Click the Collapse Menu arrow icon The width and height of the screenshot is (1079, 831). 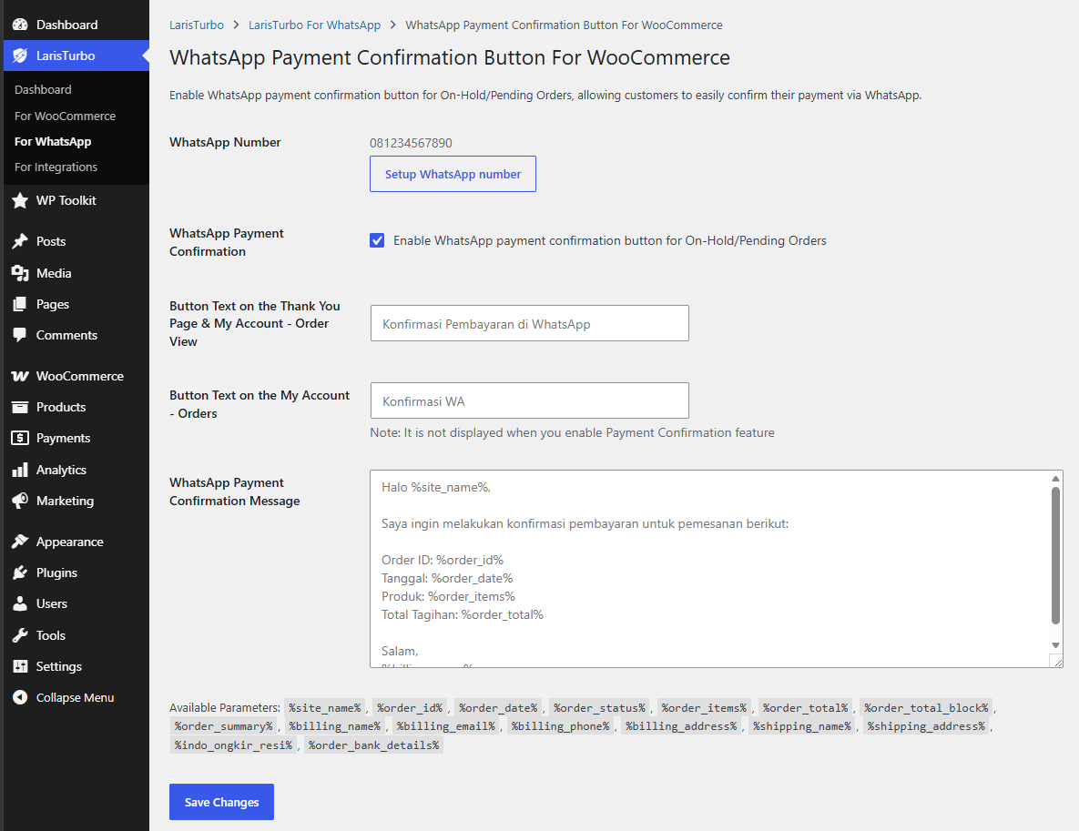coord(20,697)
